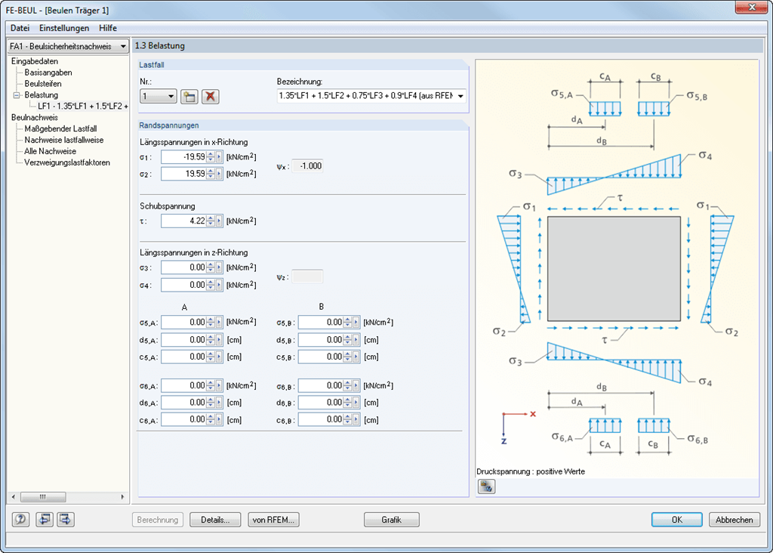Image resolution: width=773 pixels, height=553 pixels.
Task: Go to next input table icon
Action: click(66, 520)
